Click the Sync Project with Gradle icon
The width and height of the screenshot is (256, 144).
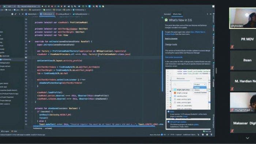tap(69, 6)
